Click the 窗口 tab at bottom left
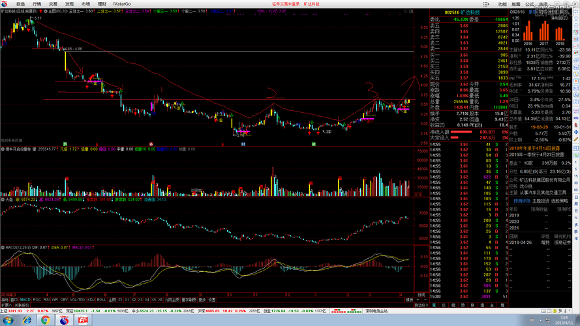580x326 pixels. point(14,299)
